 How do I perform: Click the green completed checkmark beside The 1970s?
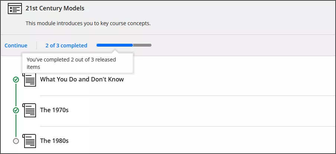click(16, 110)
